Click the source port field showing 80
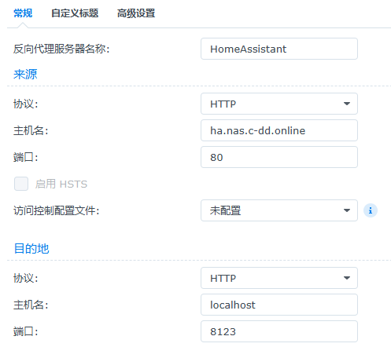The width and height of the screenshot is (391, 358). click(x=279, y=157)
